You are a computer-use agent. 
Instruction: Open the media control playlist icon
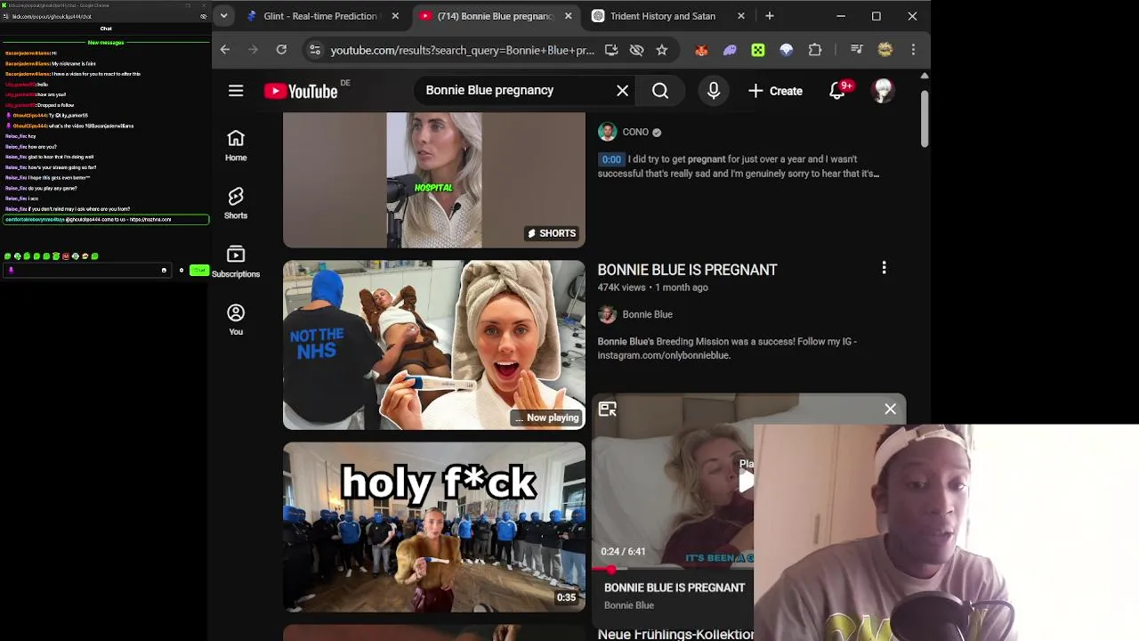click(x=856, y=50)
